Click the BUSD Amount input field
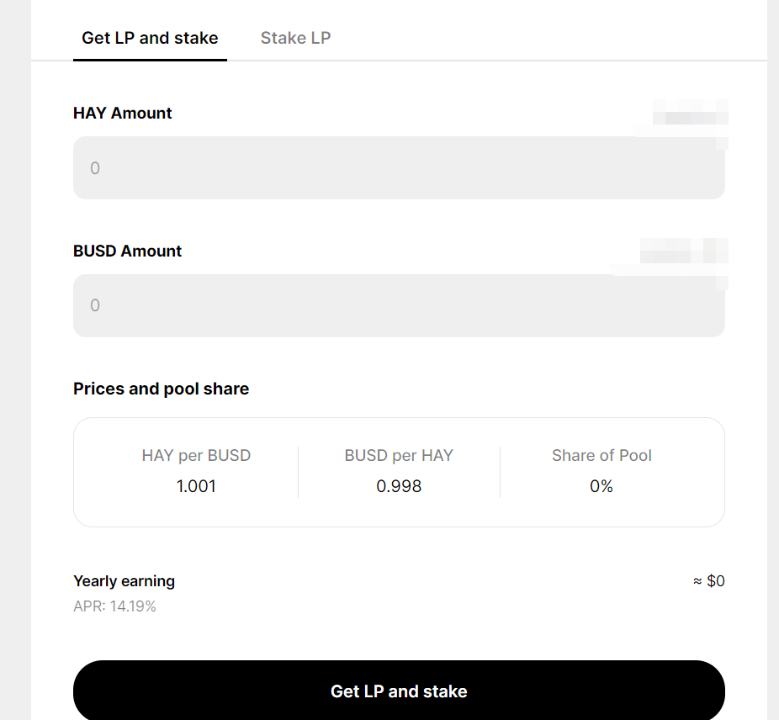Image resolution: width=779 pixels, height=720 pixels. [x=399, y=304]
